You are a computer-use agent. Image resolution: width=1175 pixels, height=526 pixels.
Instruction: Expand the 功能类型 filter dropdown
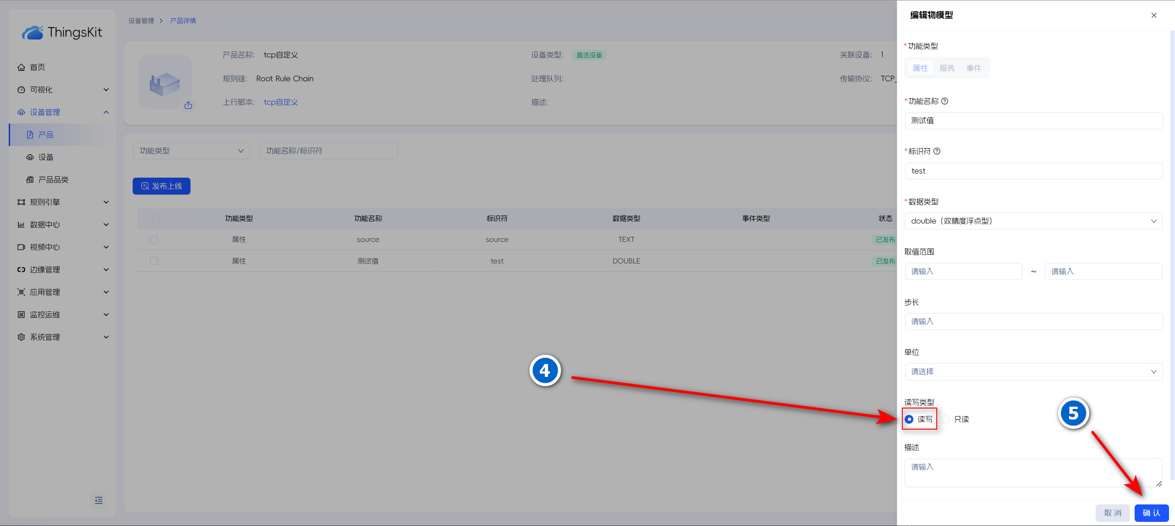tap(191, 151)
